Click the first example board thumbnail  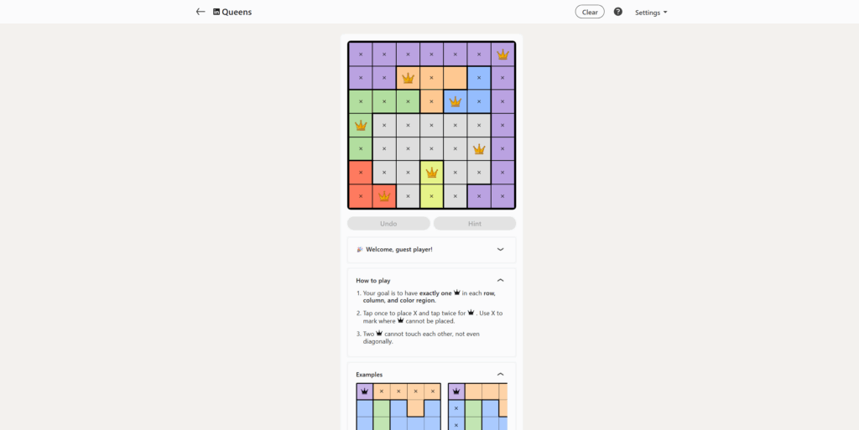point(398,407)
